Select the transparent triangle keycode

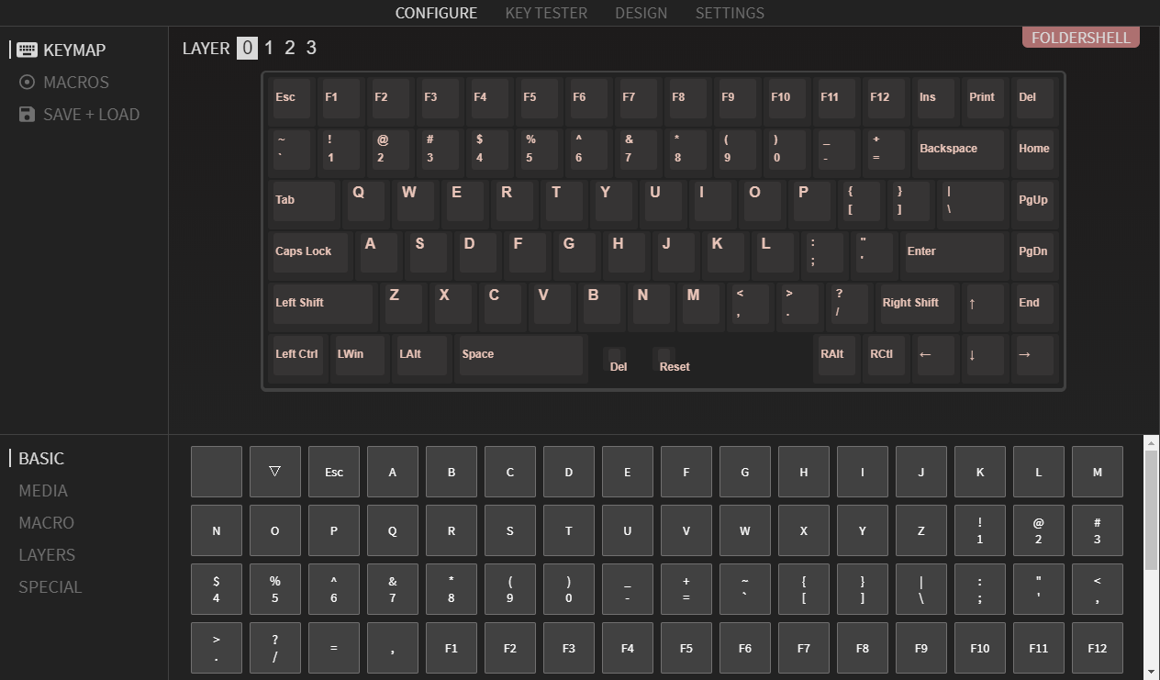pos(274,472)
